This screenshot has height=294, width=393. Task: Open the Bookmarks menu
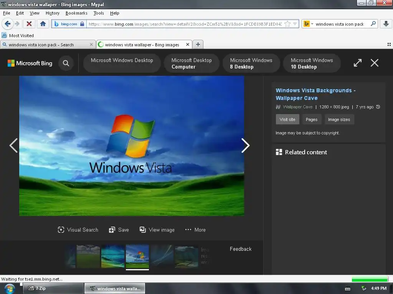(x=76, y=13)
